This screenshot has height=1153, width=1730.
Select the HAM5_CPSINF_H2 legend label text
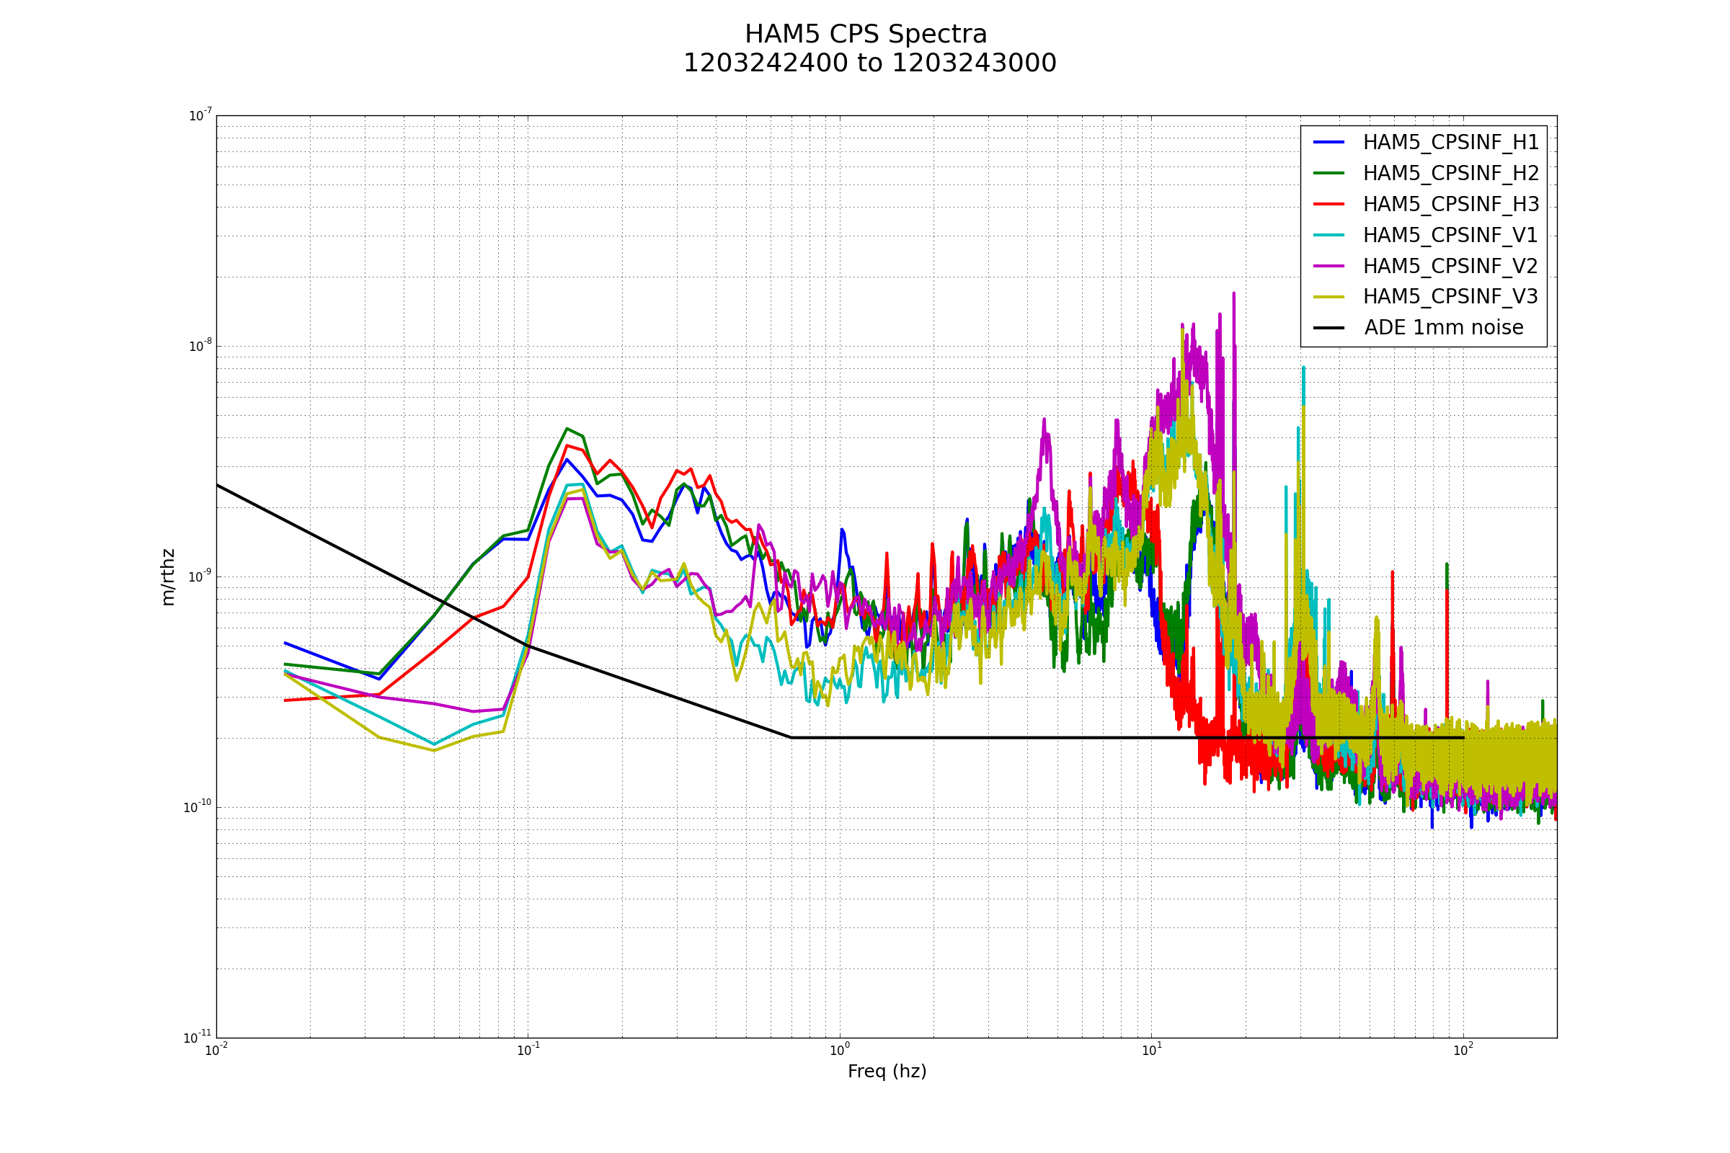point(1450,174)
